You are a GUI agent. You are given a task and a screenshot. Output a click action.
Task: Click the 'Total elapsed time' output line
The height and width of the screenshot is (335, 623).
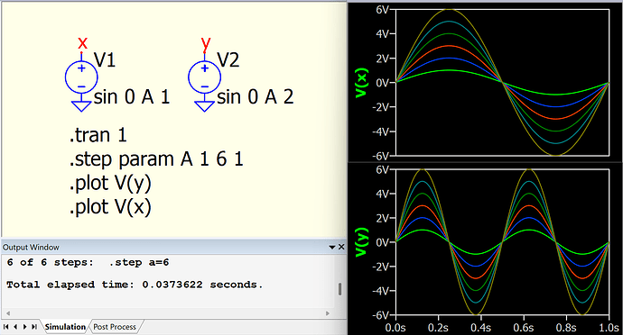pos(135,285)
